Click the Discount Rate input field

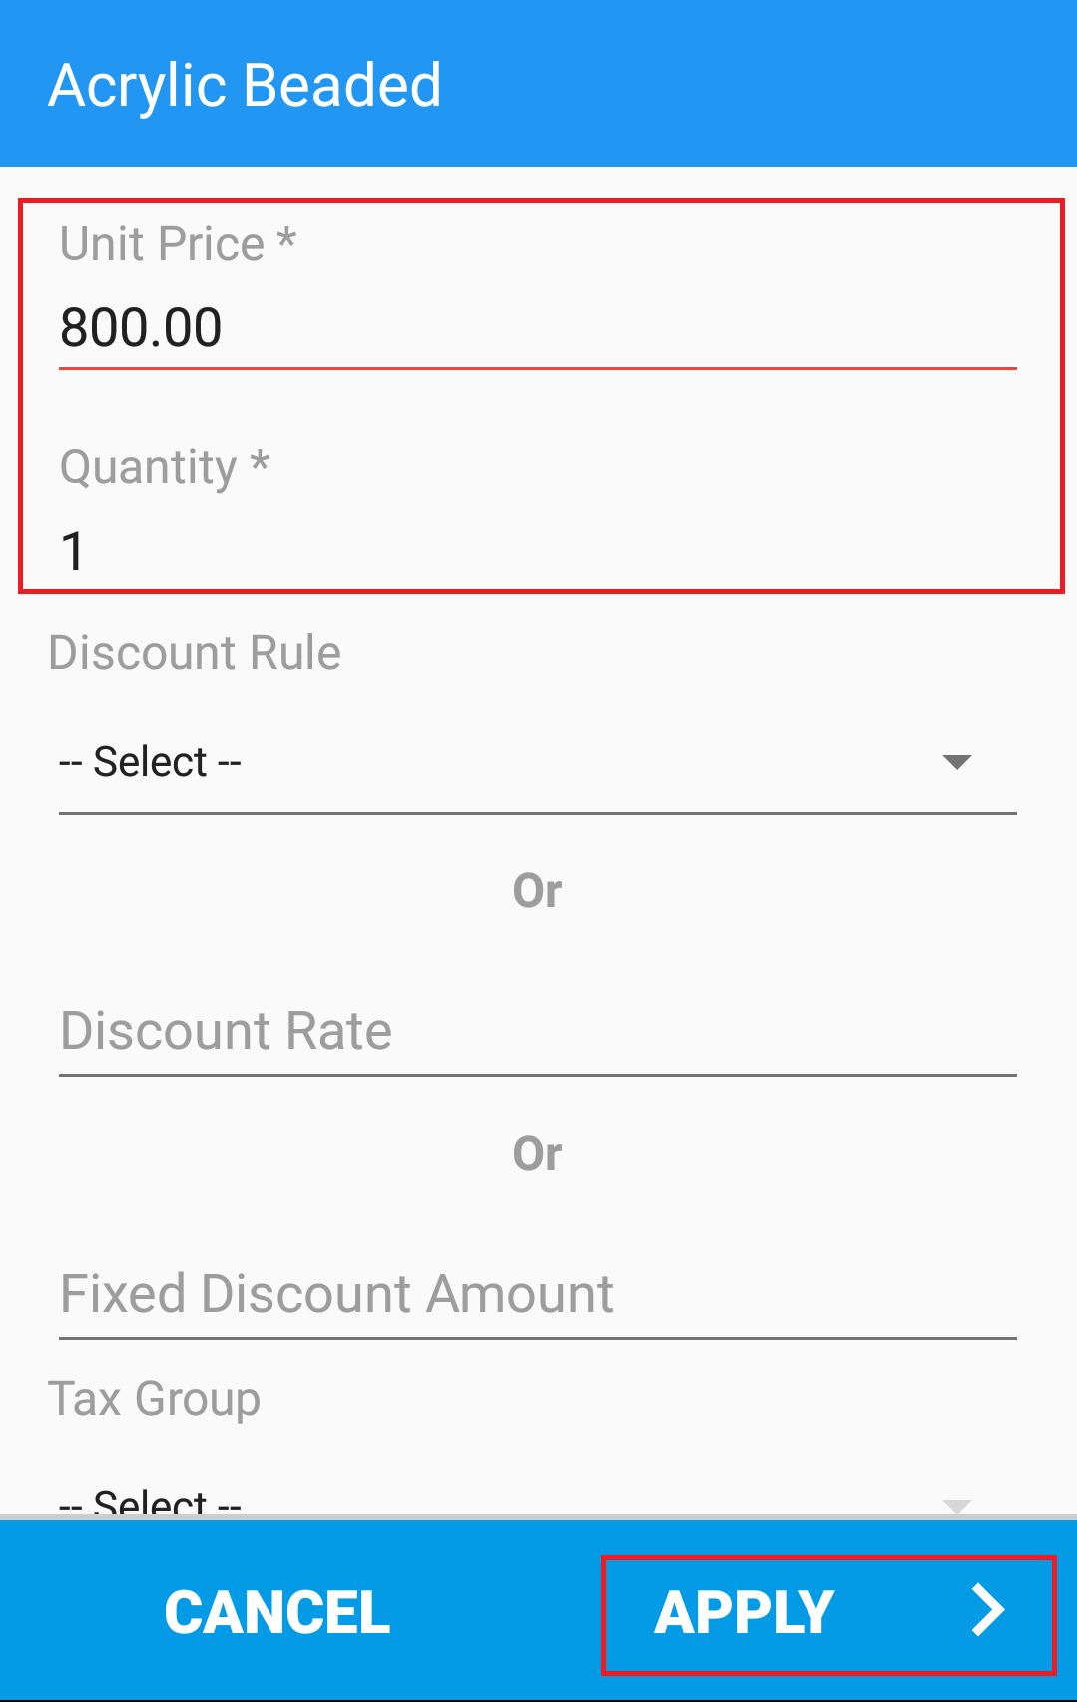538,1031
